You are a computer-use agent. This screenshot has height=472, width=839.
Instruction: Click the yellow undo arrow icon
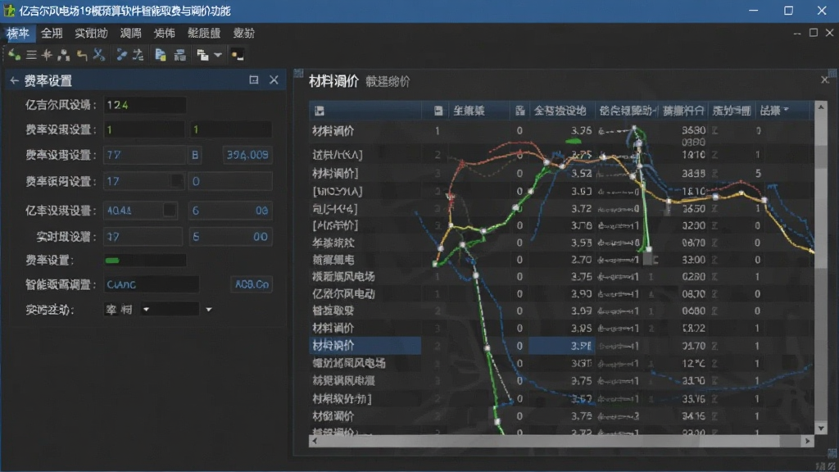(82, 55)
